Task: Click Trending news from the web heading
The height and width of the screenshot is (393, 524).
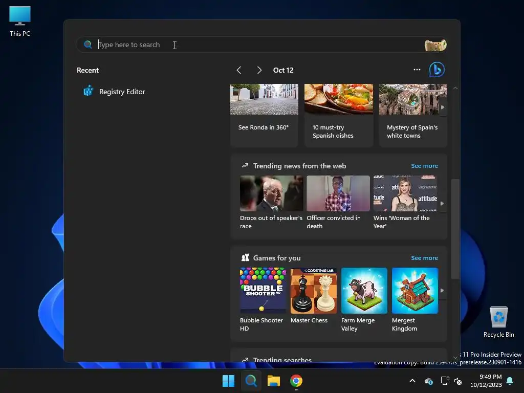Action: pyautogui.click(x=299, y=166)
